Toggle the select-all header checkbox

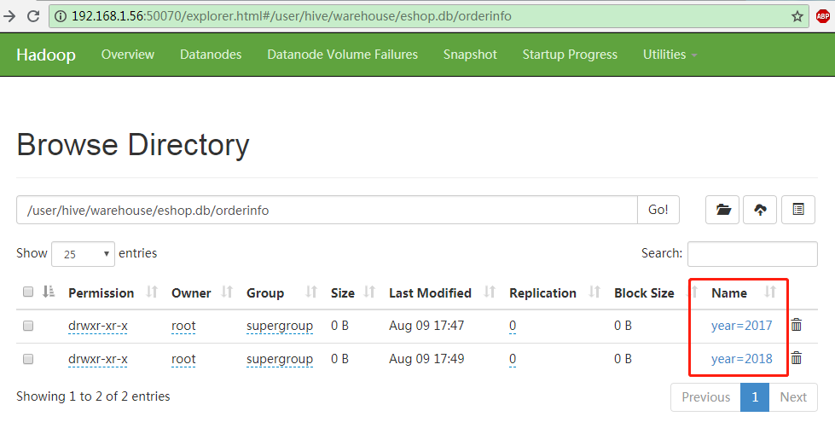(x=28, y=292)
